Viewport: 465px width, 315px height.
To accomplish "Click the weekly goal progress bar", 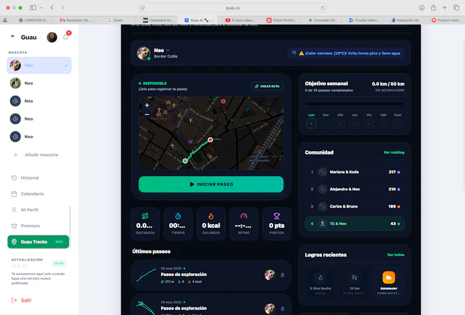I will pos(355,104).
